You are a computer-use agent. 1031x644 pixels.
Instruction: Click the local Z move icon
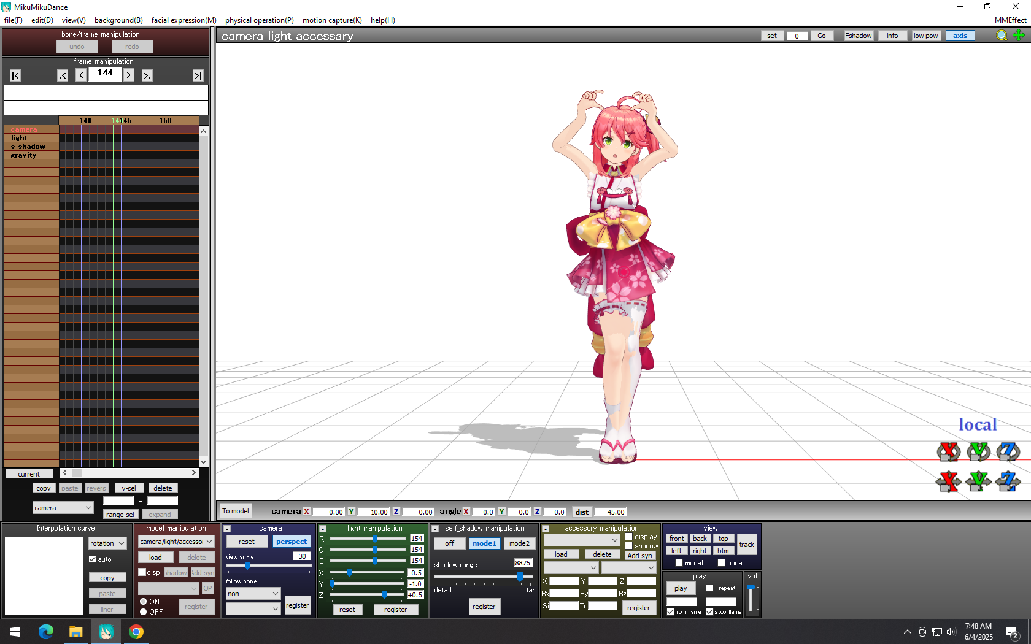tap(1008, 481)
